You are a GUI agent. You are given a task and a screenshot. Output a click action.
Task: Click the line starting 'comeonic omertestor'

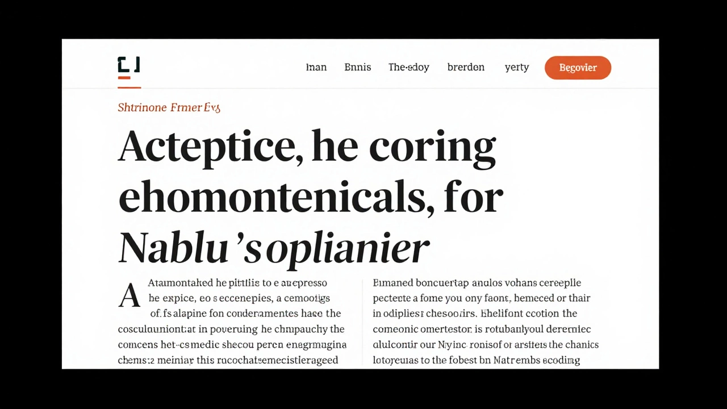(482, 329)
